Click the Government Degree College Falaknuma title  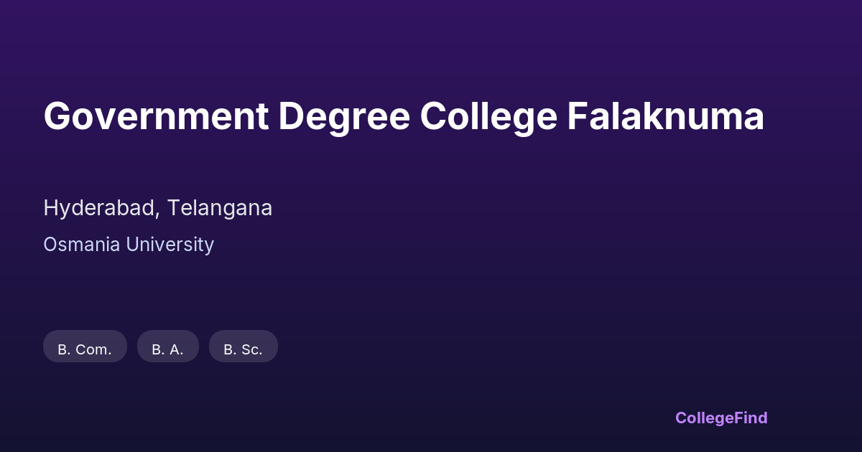[x=404, y=116]
